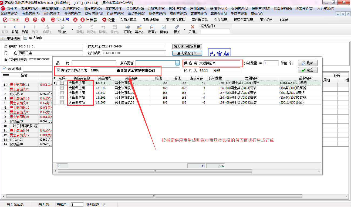Check the select box for product 131303
351x207 pixels.
pyautogui.click(x=62, y=98)
